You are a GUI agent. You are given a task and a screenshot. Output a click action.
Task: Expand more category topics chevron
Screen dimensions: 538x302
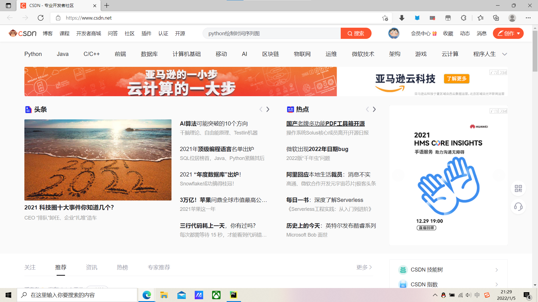(x=505, y=54)
